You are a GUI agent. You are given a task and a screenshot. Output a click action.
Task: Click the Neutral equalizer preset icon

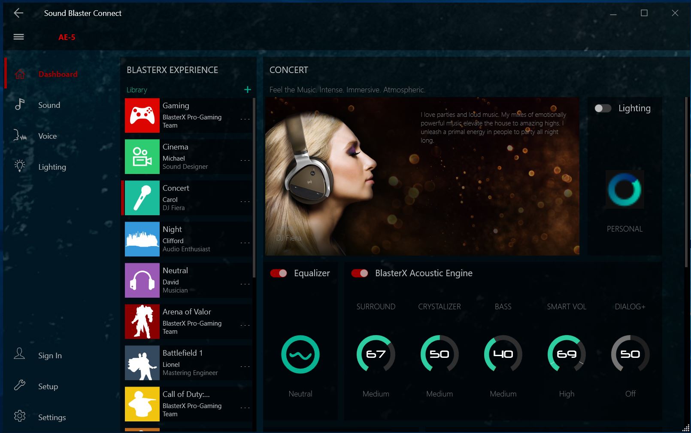click(300, 354)
